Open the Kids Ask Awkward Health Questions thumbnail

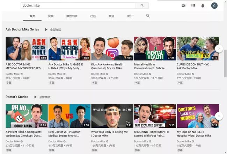112,49
